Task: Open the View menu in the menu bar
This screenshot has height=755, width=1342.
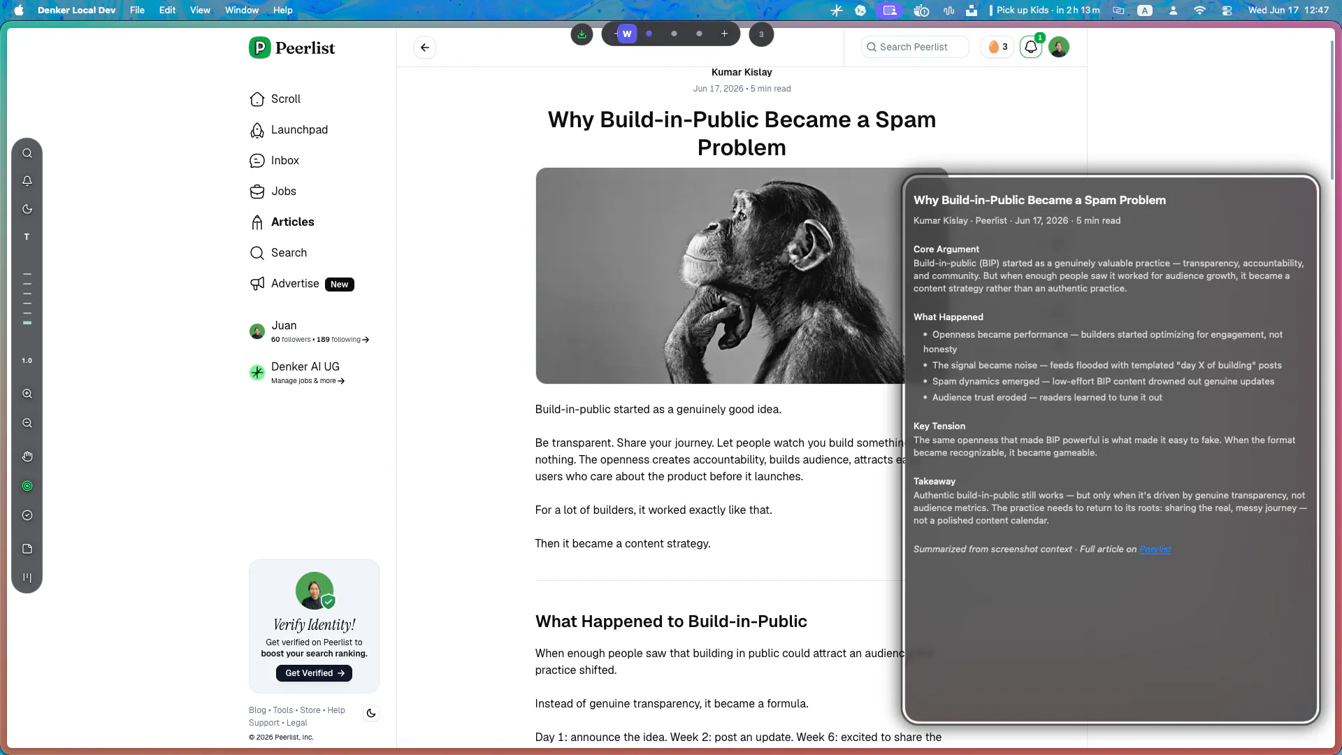Action: pyautogui.click(x=200, y=10)
